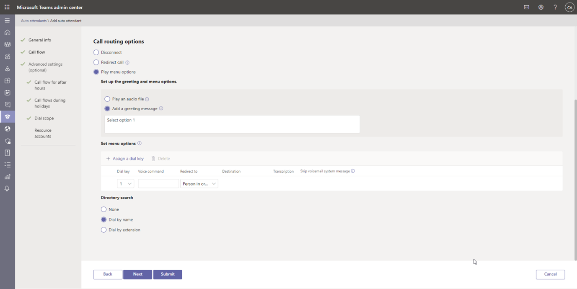Open Teams apps icon in sidebar

[7, 81]
